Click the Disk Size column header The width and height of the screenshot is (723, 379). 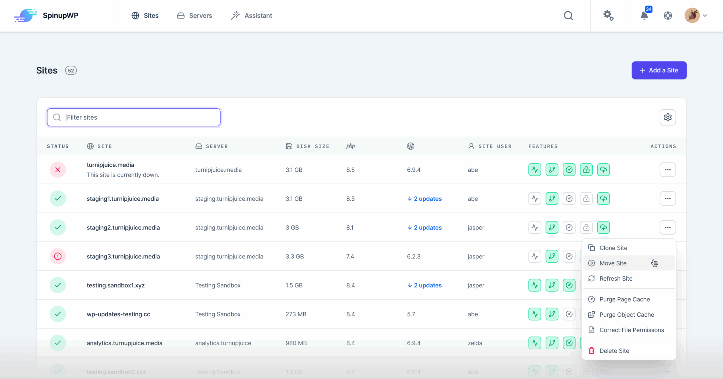[x=307, y=146]
